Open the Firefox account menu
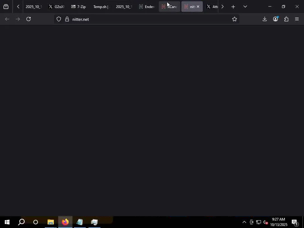 tap(275, 19)
